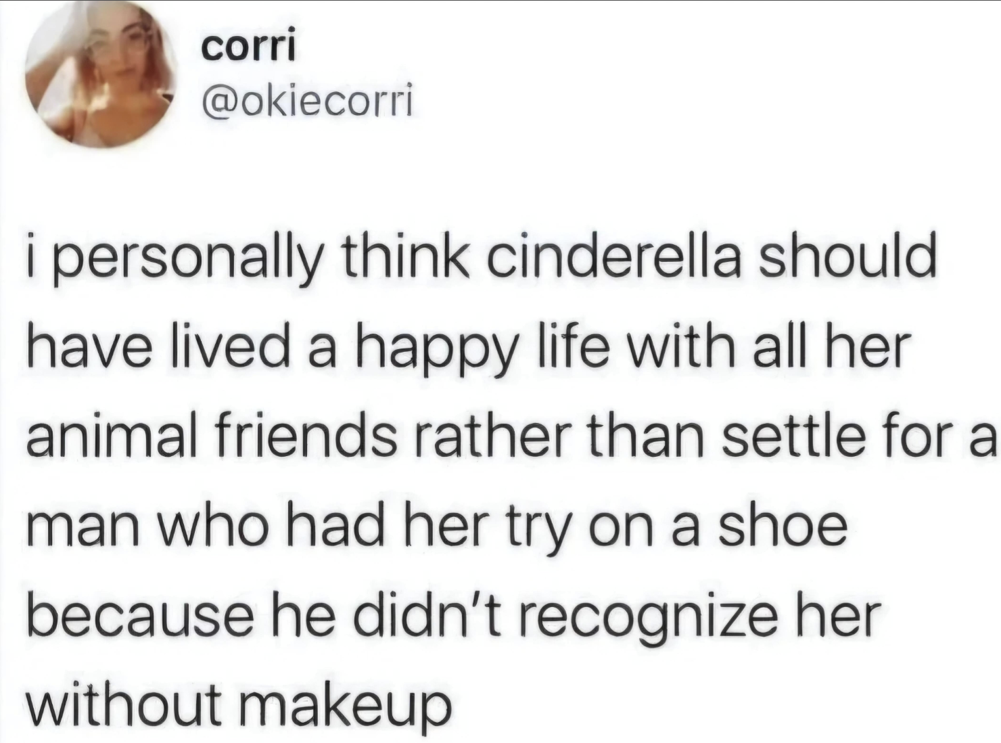Image resolution: width=1001 pixels, height=743 pixels.
Task: Click corri's profile avatar picture
Action: 101,74
